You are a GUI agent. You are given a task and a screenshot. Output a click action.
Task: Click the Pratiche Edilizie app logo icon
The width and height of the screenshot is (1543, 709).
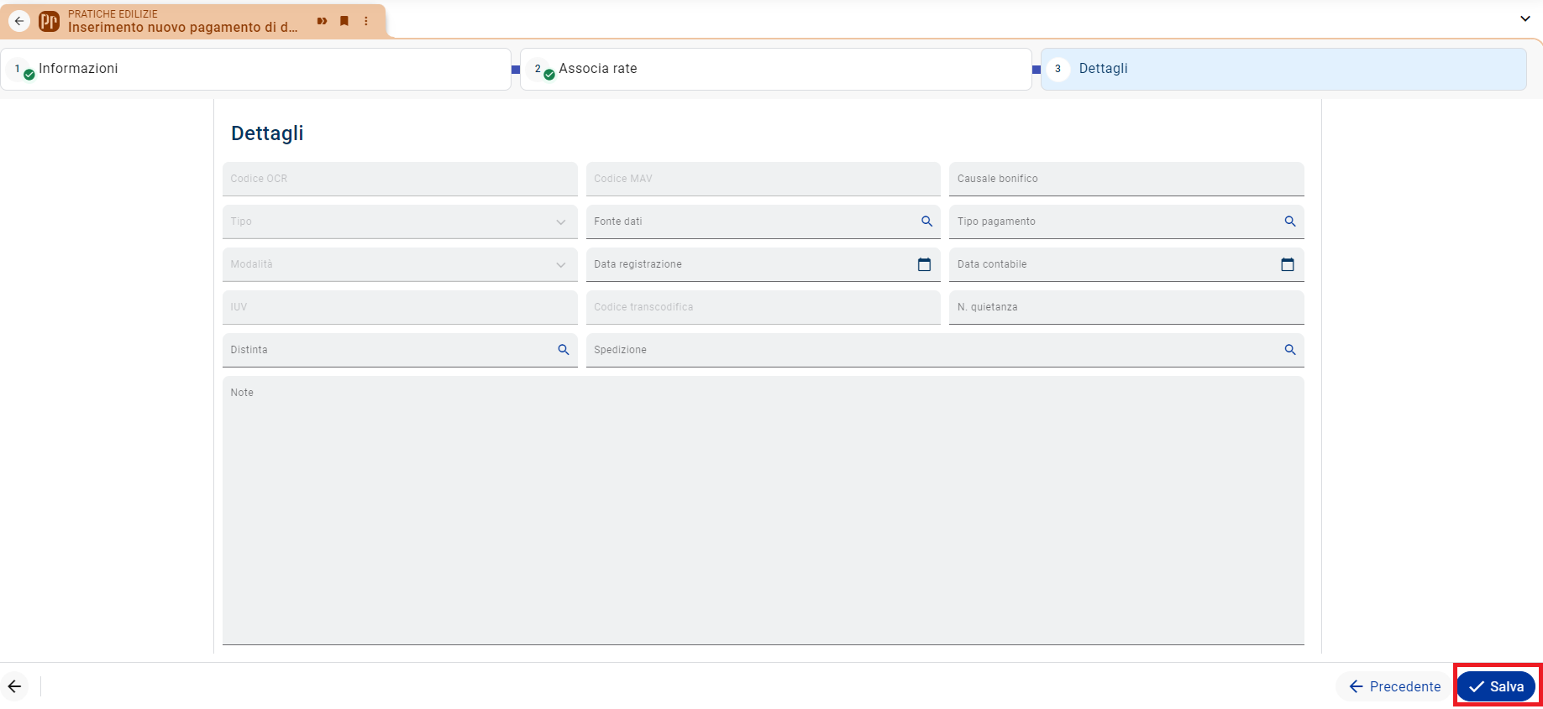tap(49, 21)
